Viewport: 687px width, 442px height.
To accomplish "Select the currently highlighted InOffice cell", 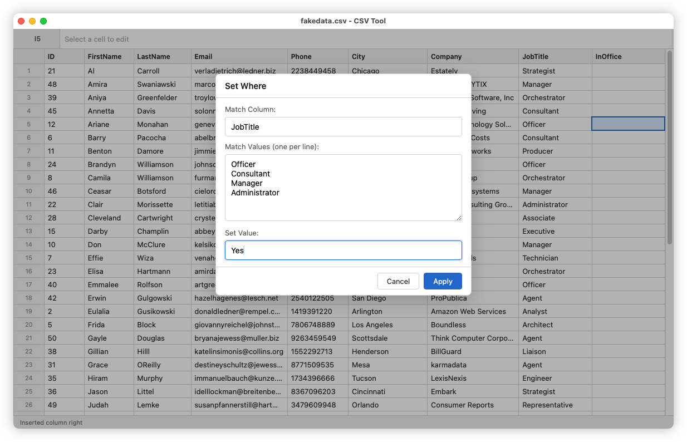I will (629, 124).
